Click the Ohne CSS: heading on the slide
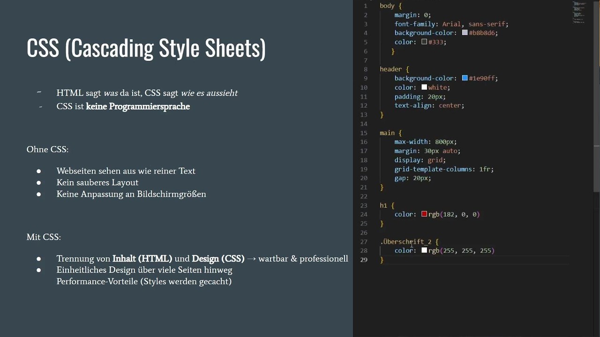 [x=47, y=149]
